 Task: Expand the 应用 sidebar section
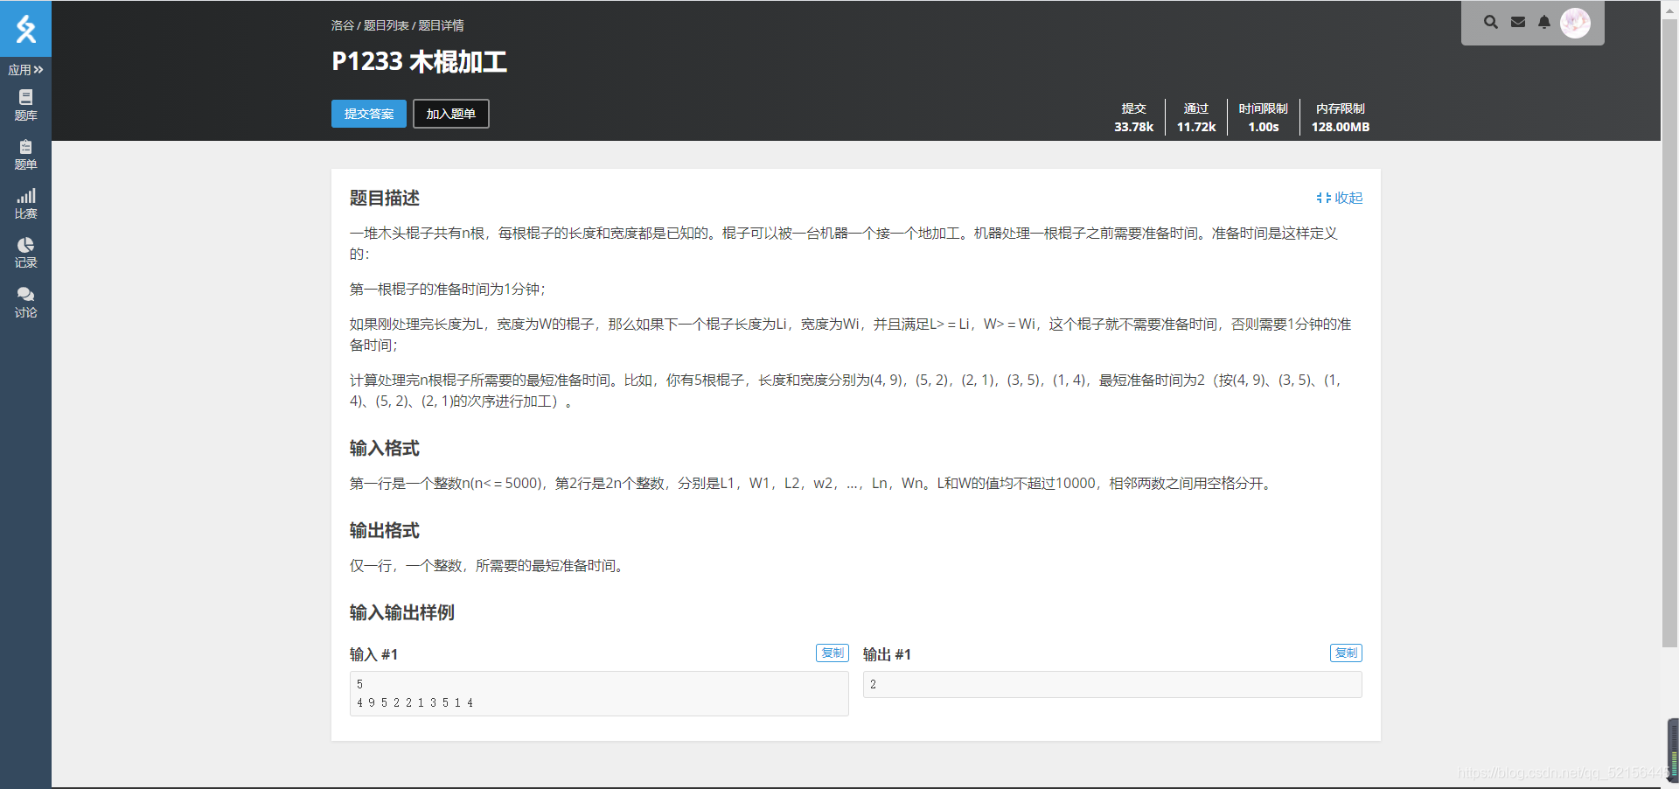pyautogui.click(x=25, y=69)
